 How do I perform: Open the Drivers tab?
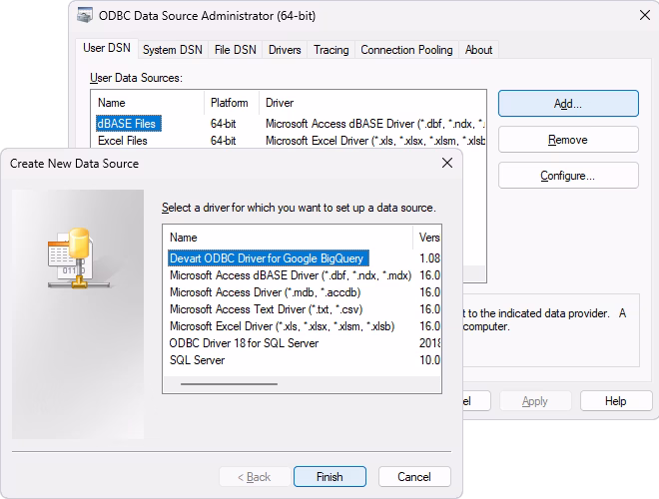coord(285,50)
